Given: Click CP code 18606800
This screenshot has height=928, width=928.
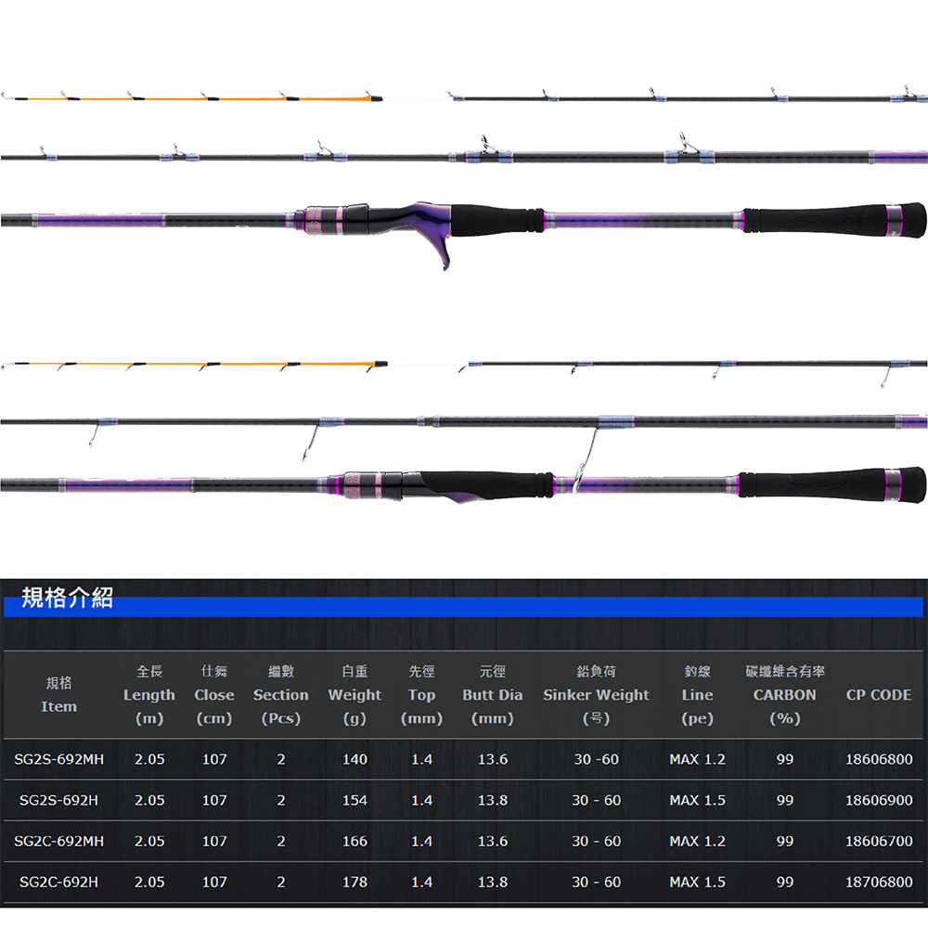Looking at the screenshot, I should [879, 759].
